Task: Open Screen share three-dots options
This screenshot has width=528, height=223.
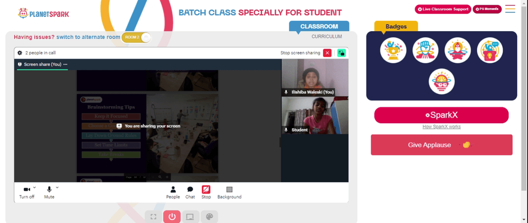Action: coord(65,64)
